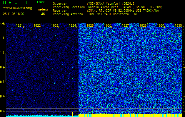The image size is (185, 117).
Task: Click the 1830 time marker
Action: click(178, 25)
